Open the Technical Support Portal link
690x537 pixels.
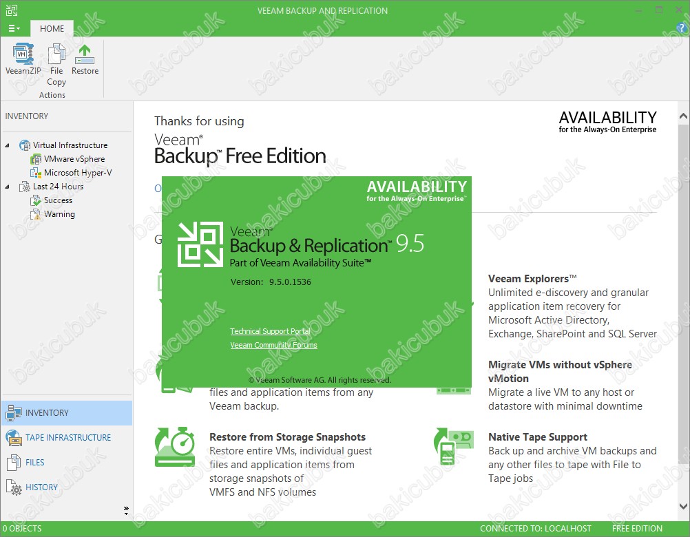point(270,331)
